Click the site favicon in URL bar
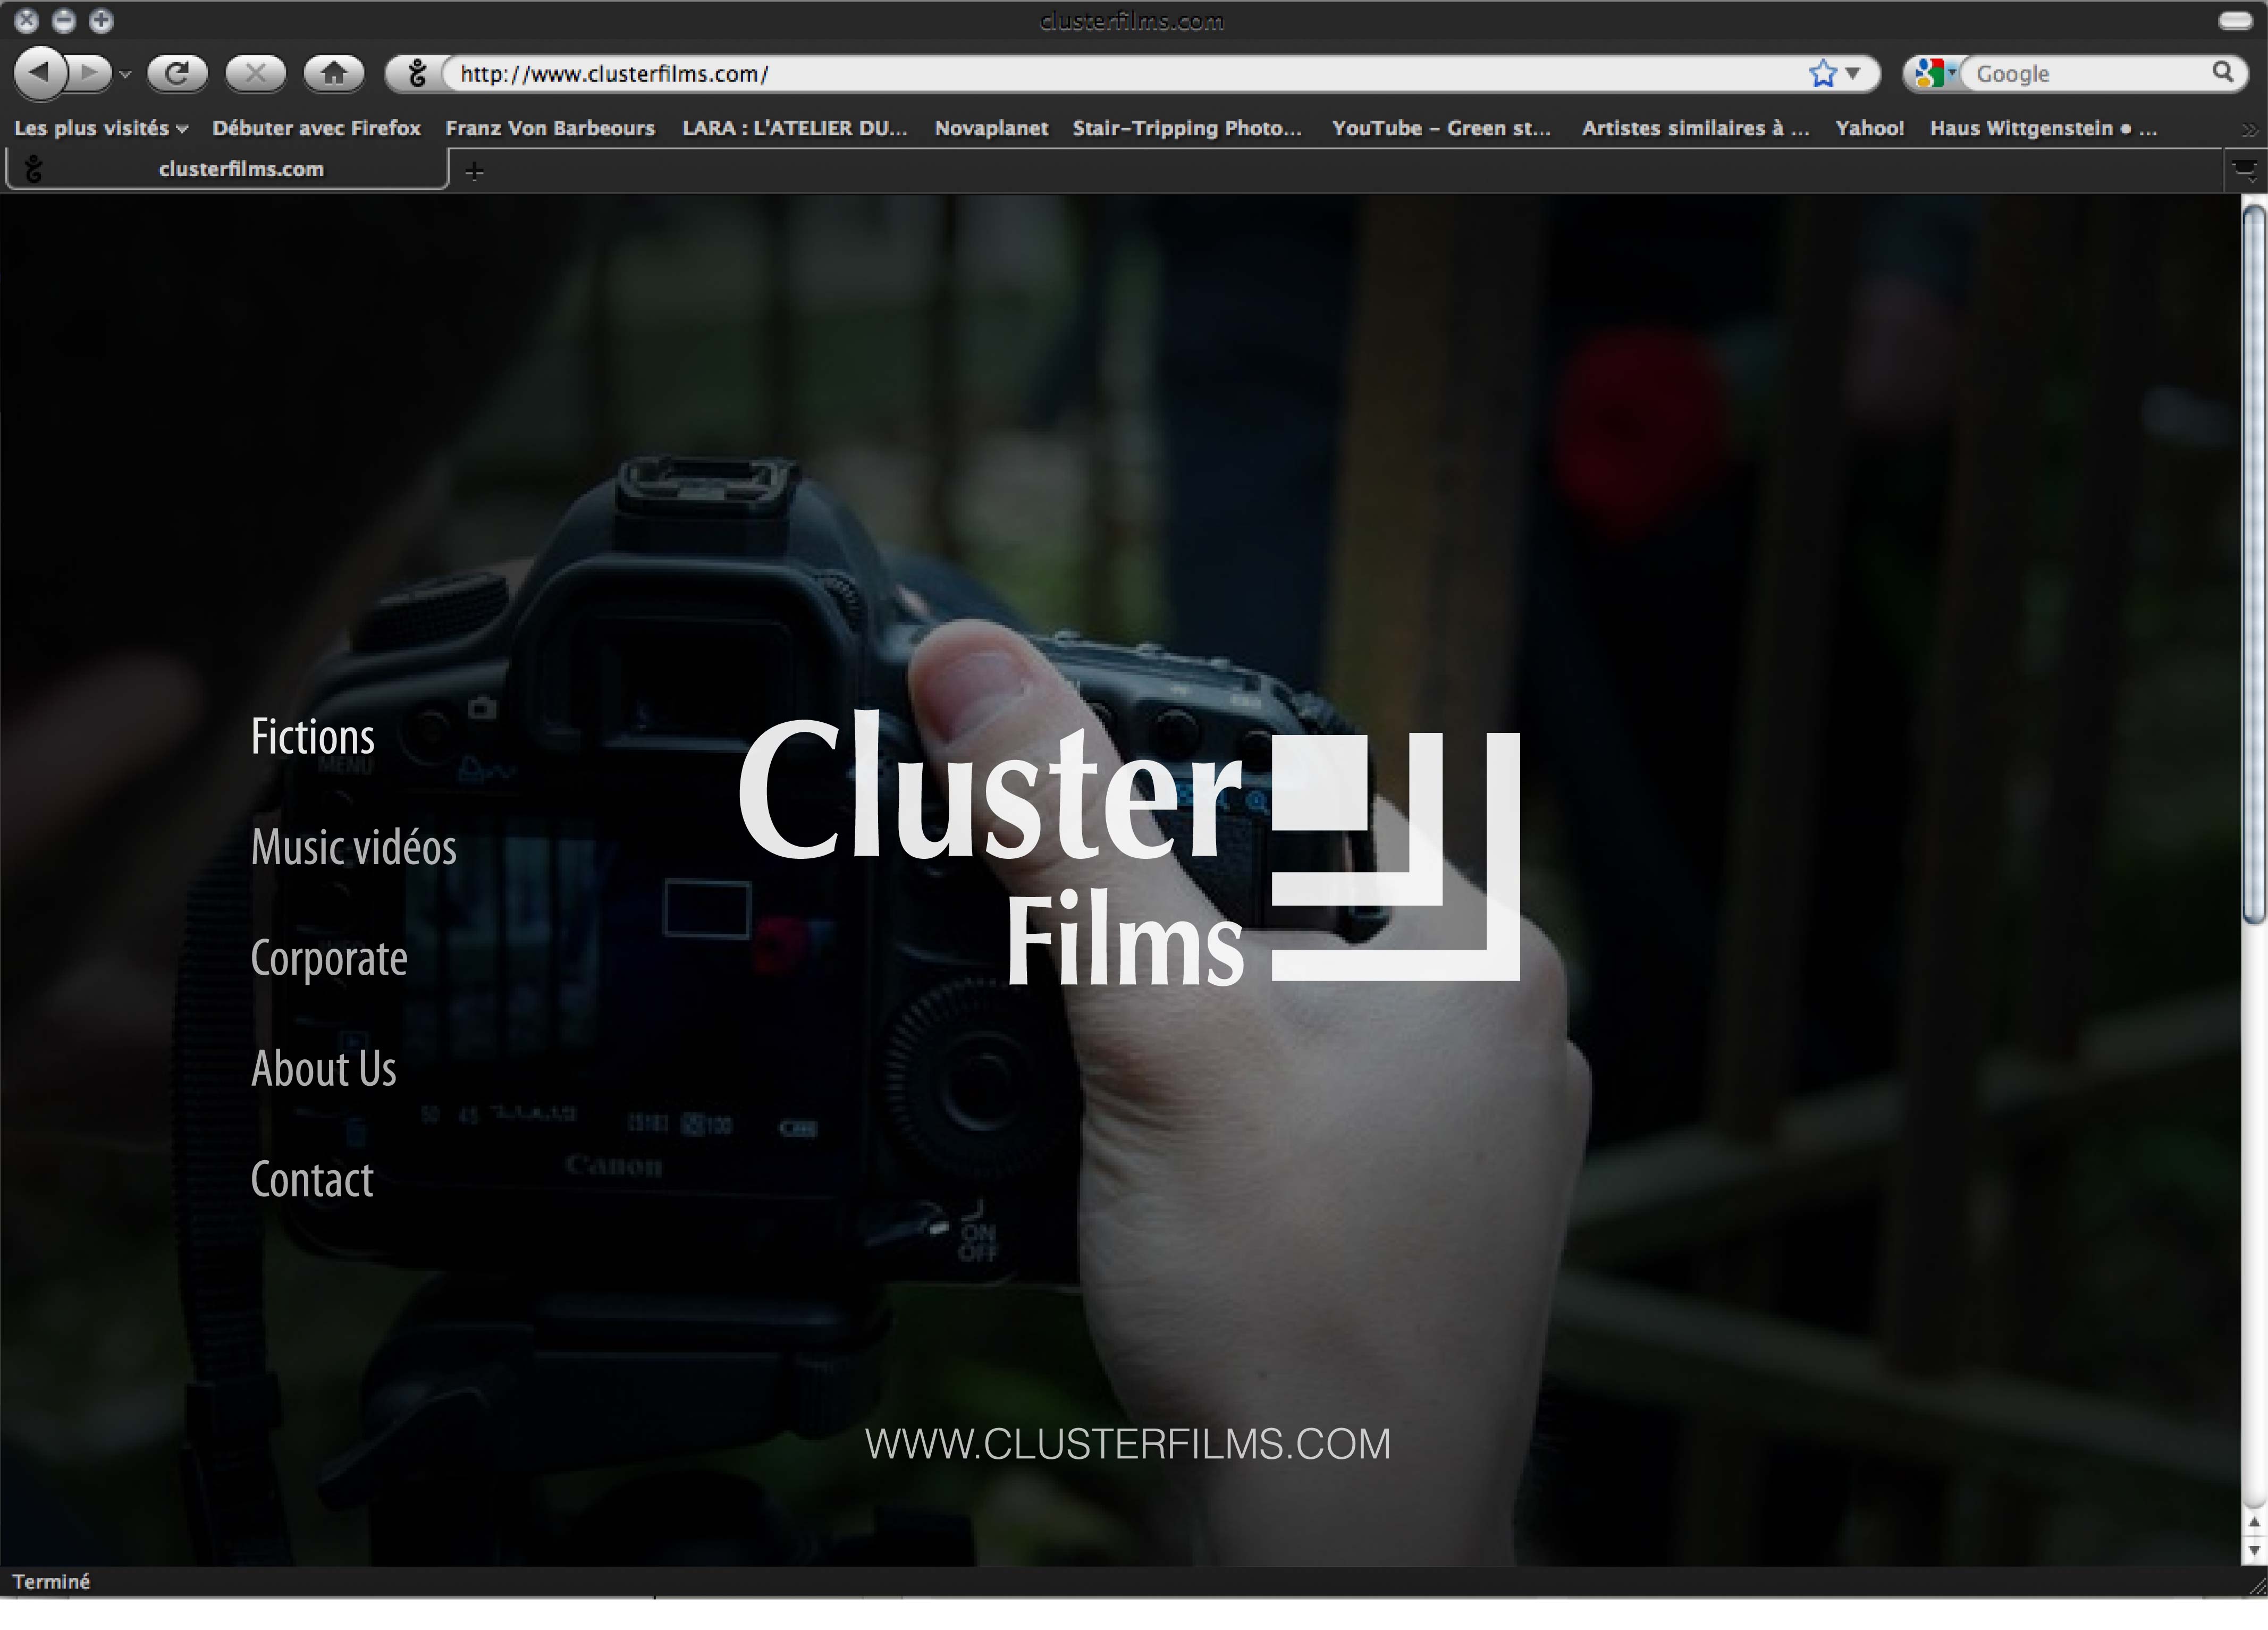The image size is (2268, 1630). [417, 73]
